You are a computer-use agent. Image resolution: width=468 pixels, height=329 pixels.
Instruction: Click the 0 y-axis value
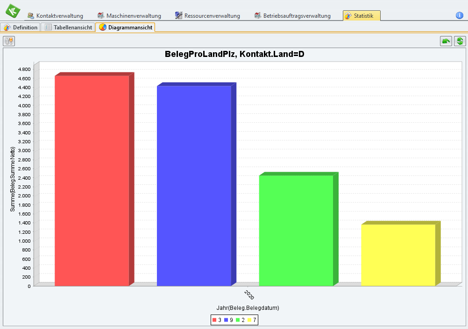(x=29, y=287)
